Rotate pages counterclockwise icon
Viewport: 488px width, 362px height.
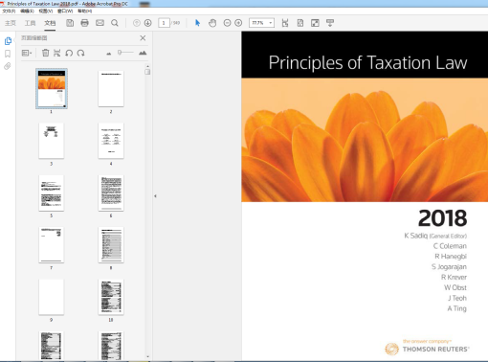pos(69,53)
